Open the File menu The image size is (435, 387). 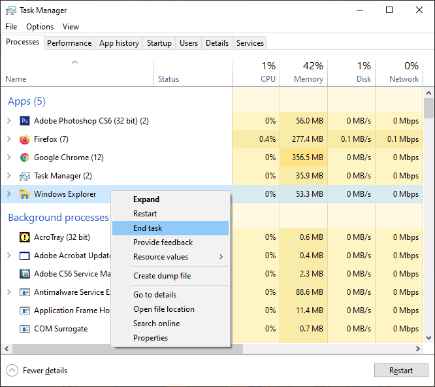(x=11, y=27)
